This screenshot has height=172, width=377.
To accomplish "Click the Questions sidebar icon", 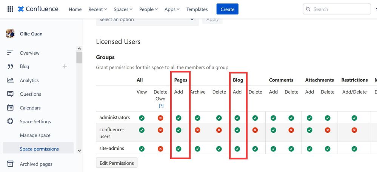I will click(10, 94).
